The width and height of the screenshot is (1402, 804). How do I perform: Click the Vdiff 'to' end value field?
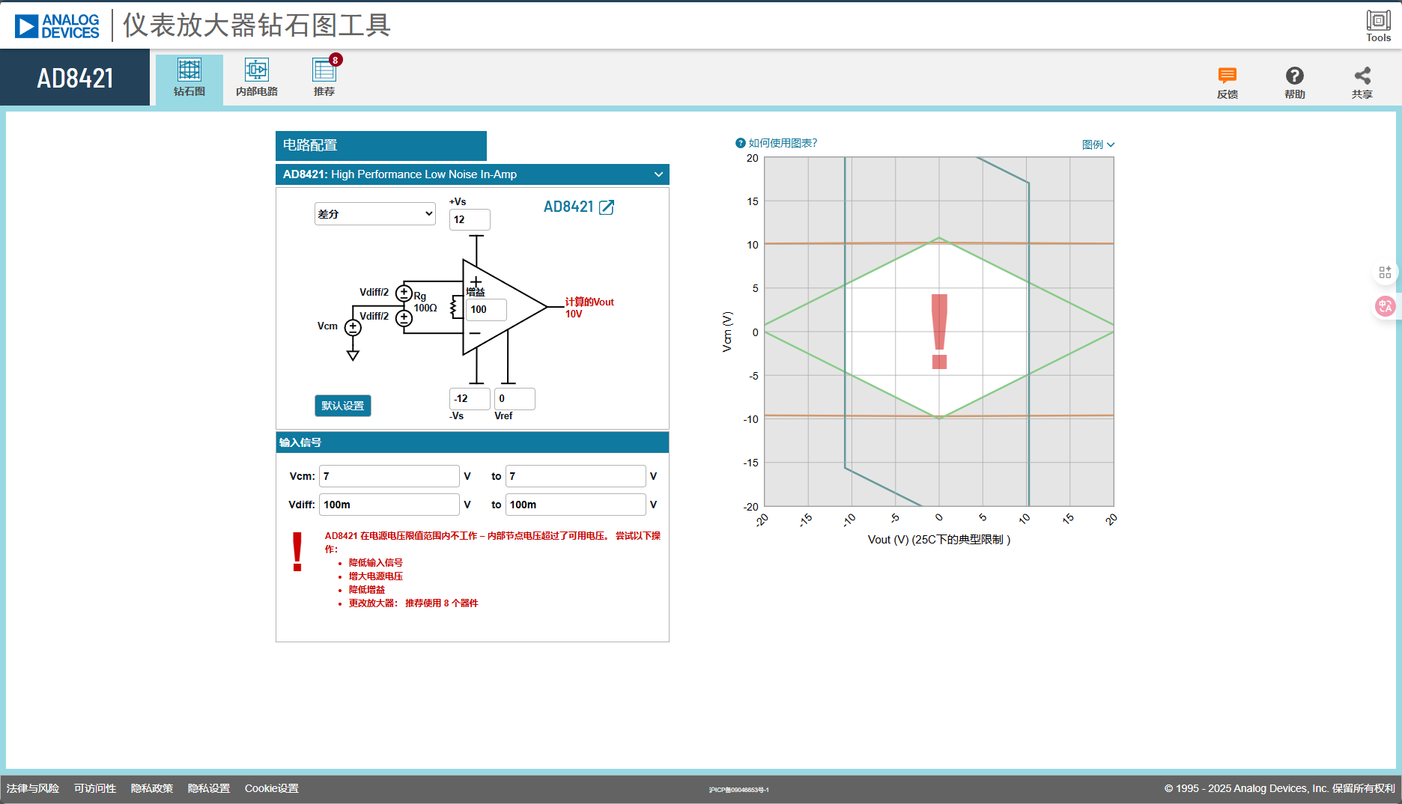click(x=576, y=505)
